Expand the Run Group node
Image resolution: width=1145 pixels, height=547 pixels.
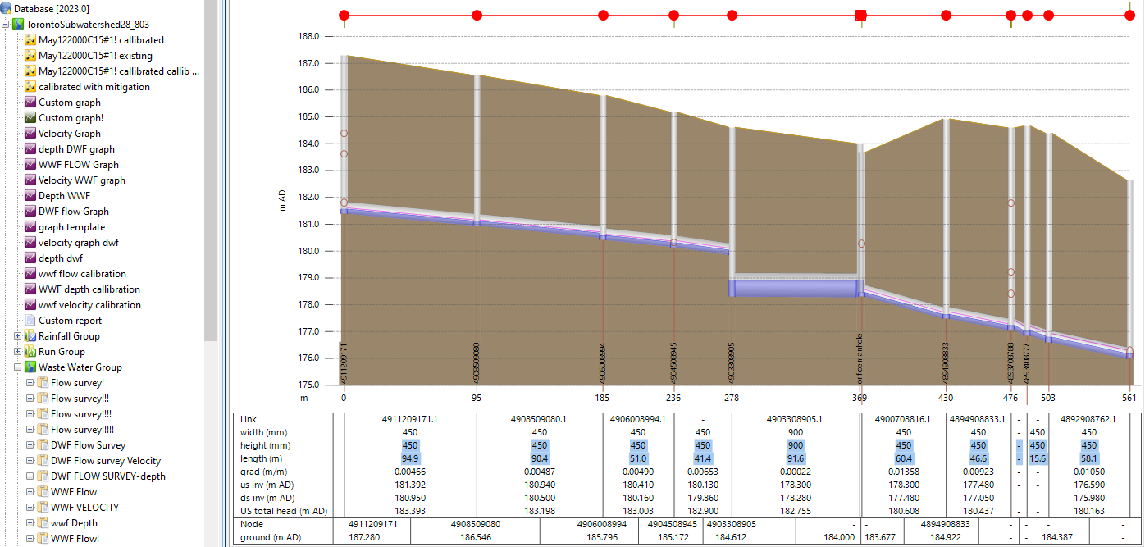pyautogui.click(x=18, y=352)
